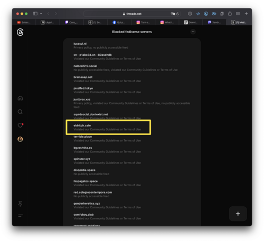Switch to the YouTube Subsc... tab

point(24,23)
